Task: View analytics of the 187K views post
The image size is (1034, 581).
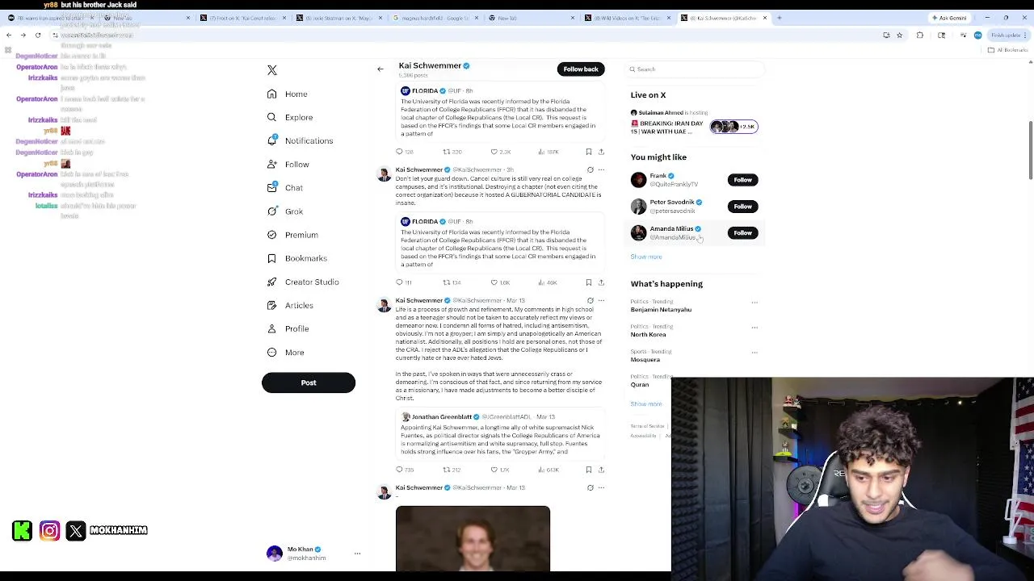Action: [549, 152]
